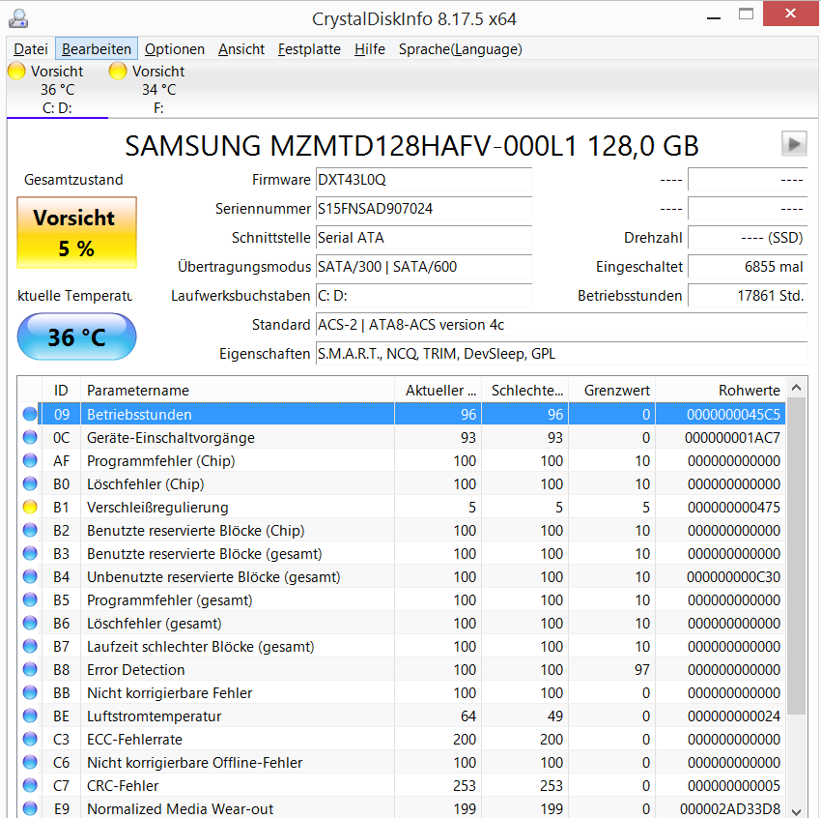
Task: Select the C: D: drive tab
Action: point(57,89)
